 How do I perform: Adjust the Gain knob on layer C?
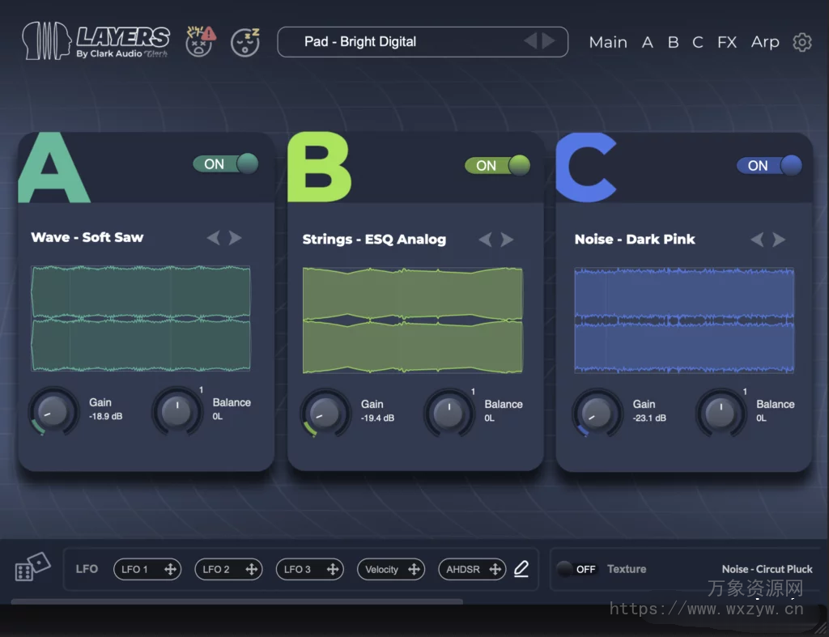click(597, 413)
